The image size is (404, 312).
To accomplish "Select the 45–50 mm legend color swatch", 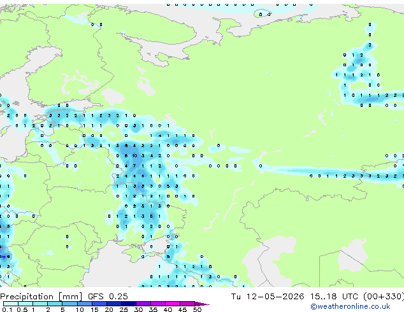I will 187,304.
